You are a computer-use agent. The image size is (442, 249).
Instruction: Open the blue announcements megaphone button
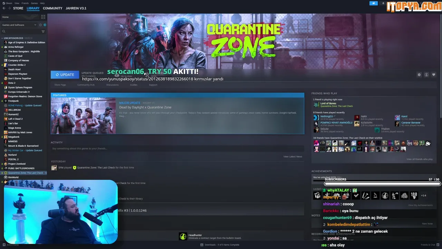(374, 3)
